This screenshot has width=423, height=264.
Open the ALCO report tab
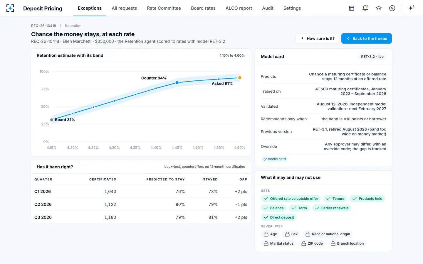pyautogui.click(x=239, y=8)
